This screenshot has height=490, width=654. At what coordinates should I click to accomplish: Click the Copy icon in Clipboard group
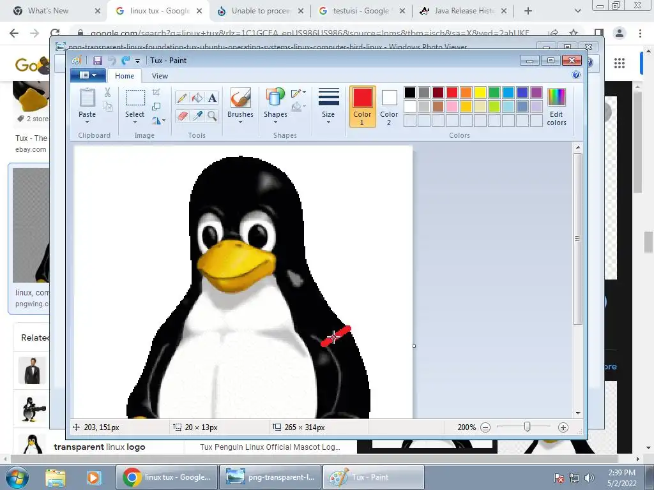coord(107,107)
